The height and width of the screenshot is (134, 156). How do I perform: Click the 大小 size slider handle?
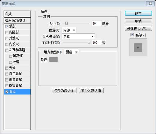tap(66, 23)
